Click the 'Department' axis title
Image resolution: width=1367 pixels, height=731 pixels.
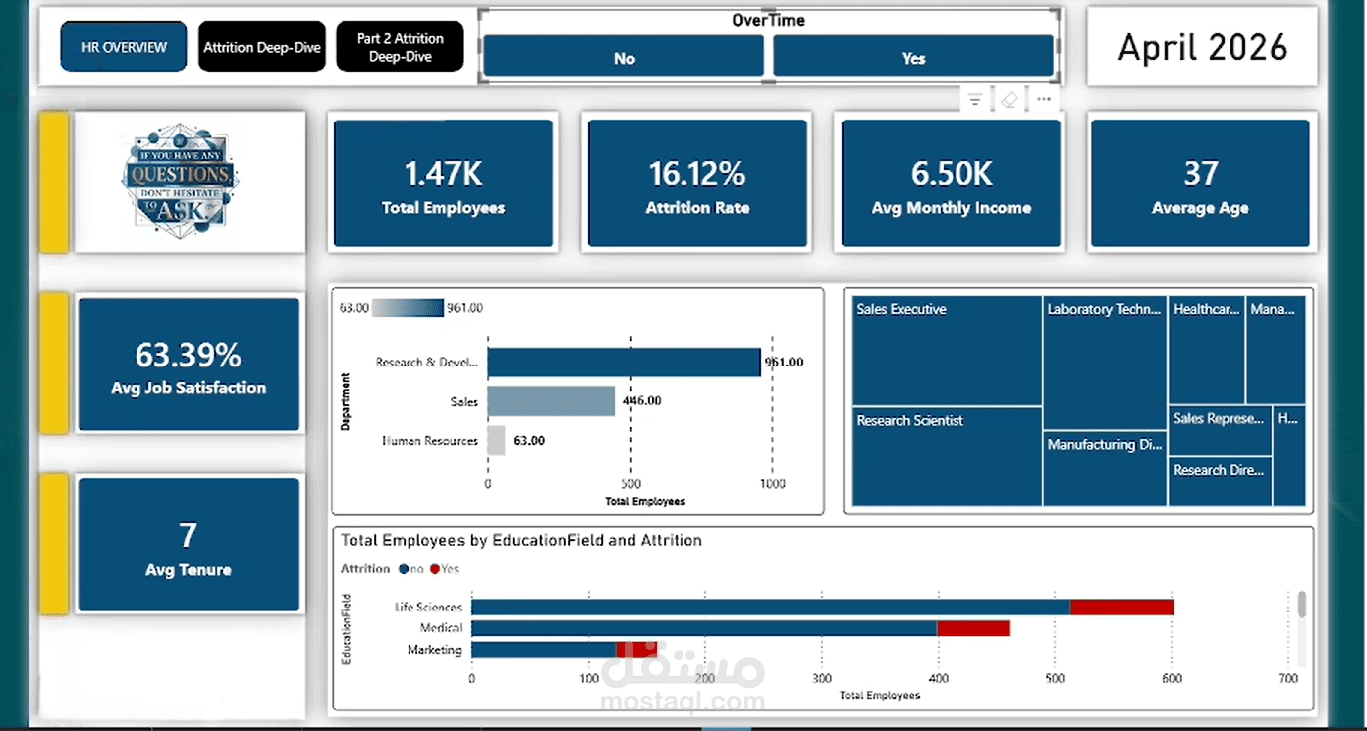tap(346, 401)
